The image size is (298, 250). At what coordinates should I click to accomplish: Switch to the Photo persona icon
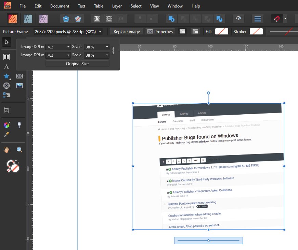(43, 19)
